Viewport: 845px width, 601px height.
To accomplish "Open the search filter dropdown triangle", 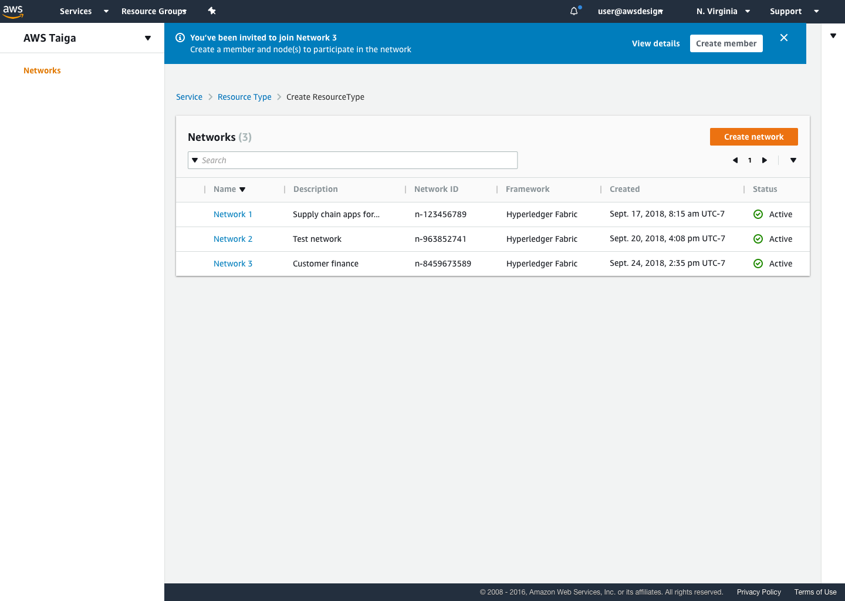I will pos(195,160).
